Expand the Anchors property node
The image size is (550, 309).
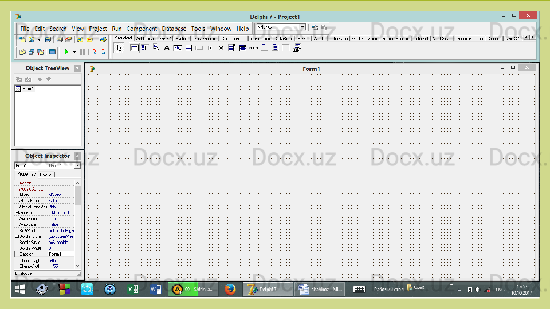[x=17, y=213]
